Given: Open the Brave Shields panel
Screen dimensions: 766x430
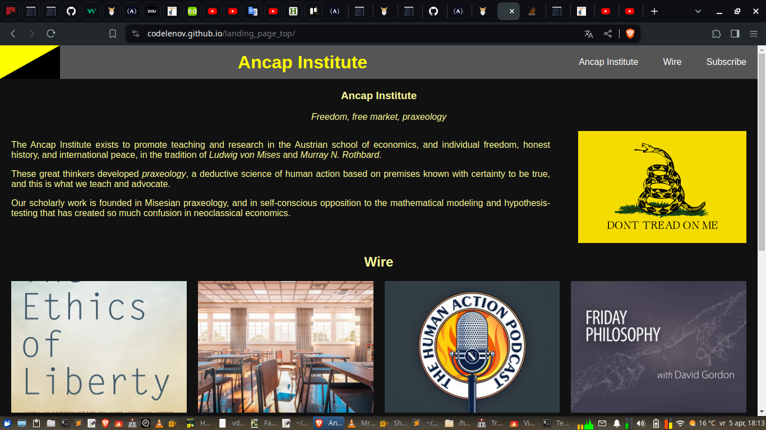Looking at the screenshot, I should click(630, 34).
